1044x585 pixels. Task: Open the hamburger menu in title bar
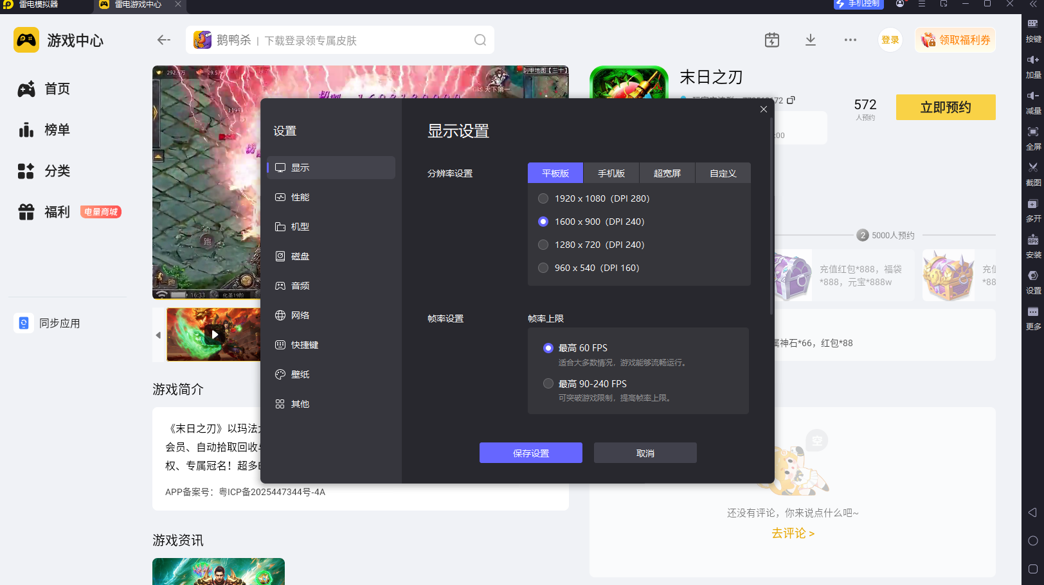(x=922, y=4)
